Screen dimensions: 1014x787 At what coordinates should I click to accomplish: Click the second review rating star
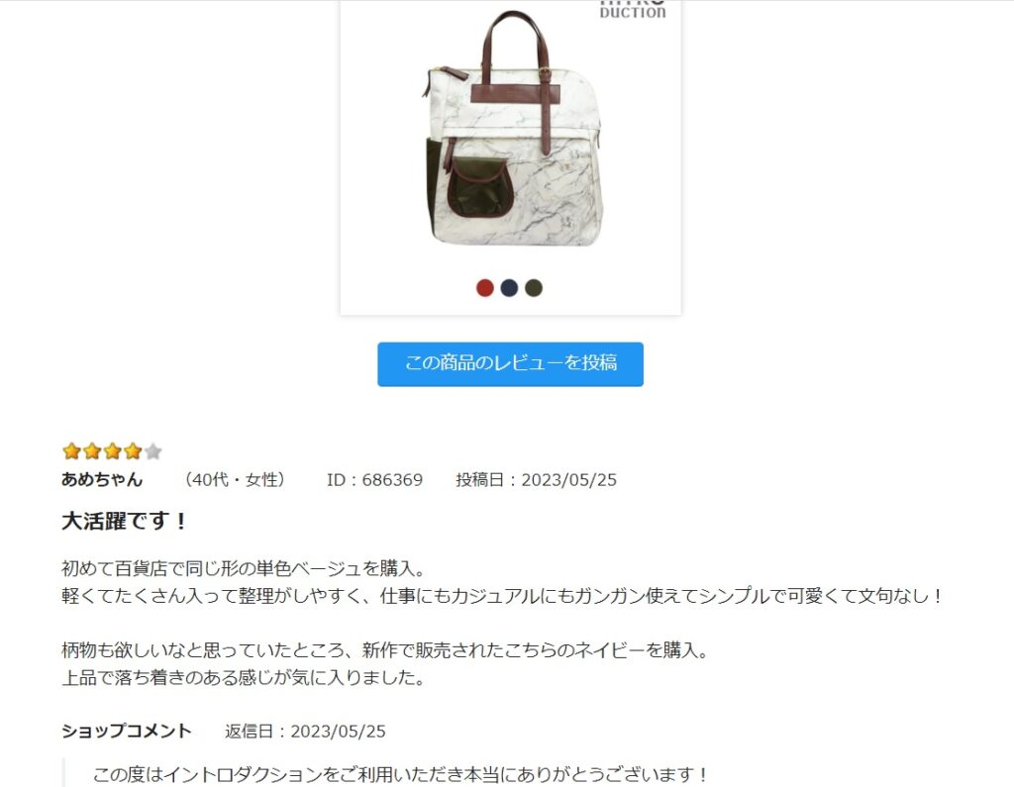[92, 450]
